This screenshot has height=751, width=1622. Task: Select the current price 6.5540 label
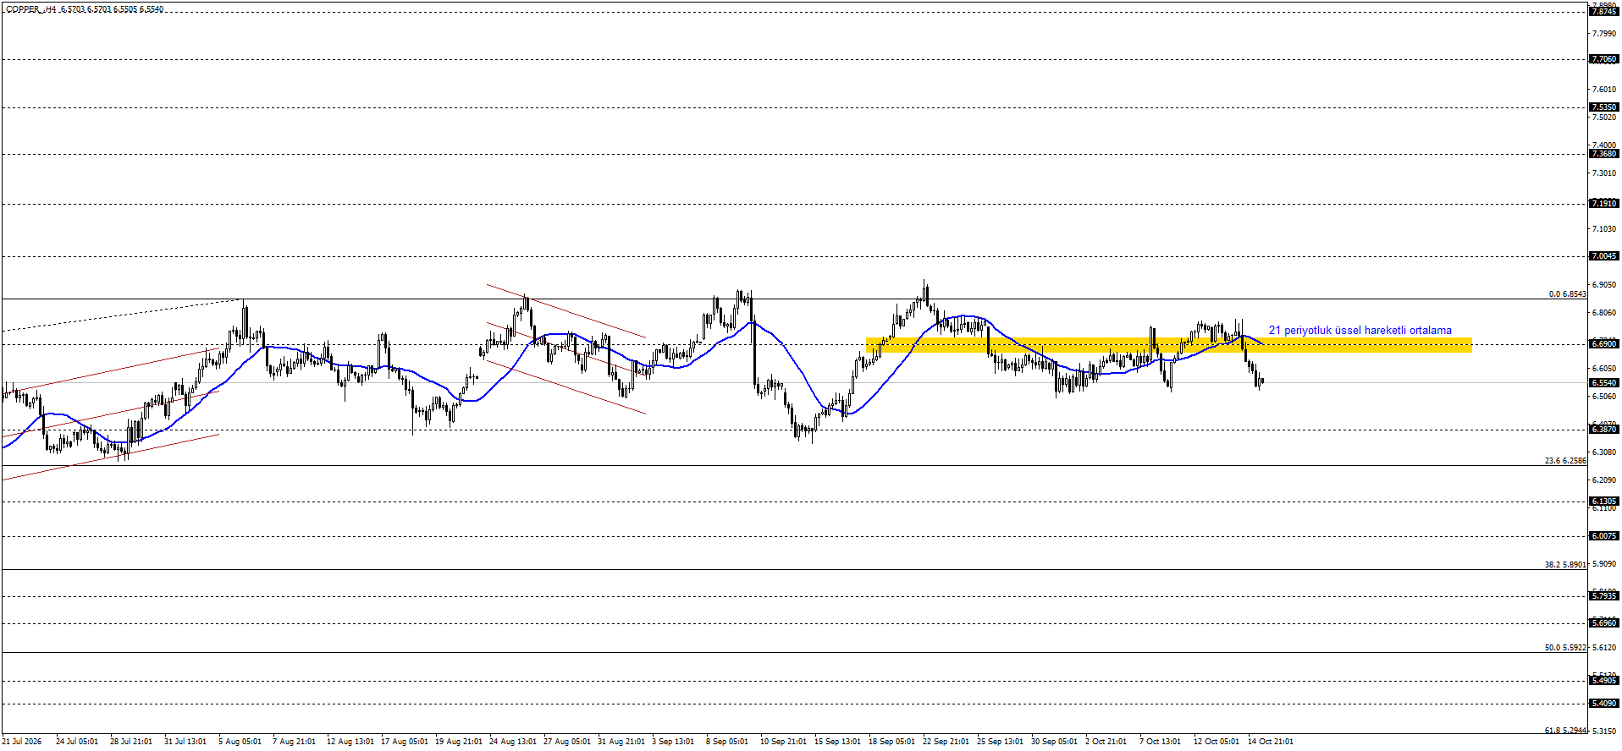click(1604, 383)
